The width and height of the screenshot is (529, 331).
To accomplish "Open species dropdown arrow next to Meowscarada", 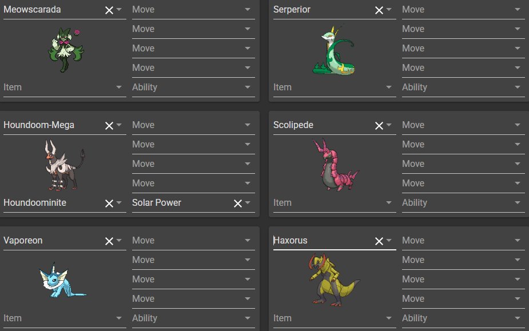I will (119, 10).
